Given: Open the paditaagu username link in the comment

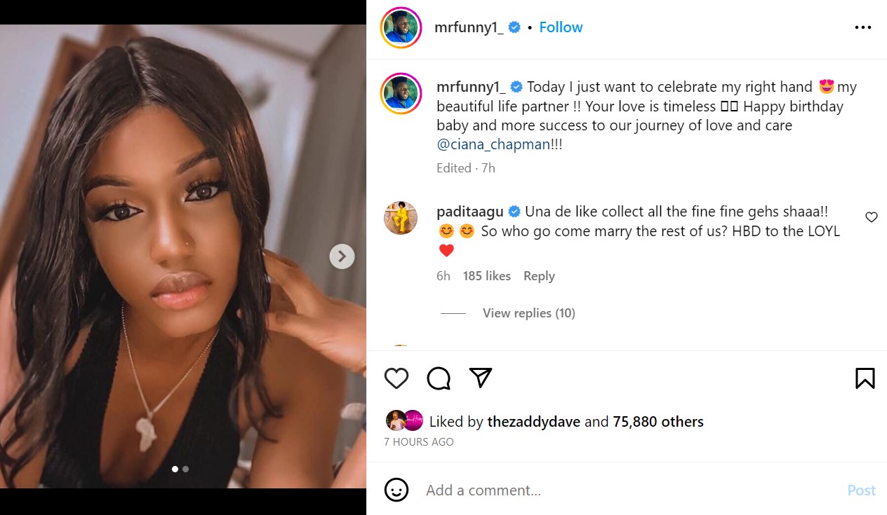Looking at the screenshot, I should click(x=470, y=212).
